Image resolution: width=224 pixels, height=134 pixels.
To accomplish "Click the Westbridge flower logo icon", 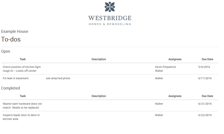I will (x=110, y=7).
